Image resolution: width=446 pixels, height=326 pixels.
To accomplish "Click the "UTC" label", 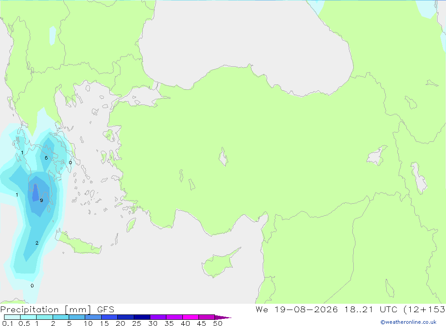I will point(388,309).
